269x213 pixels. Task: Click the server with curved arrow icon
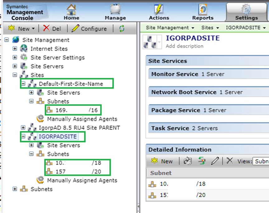(187, 161)
